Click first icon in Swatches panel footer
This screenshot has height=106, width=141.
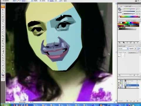click(120, 43)
